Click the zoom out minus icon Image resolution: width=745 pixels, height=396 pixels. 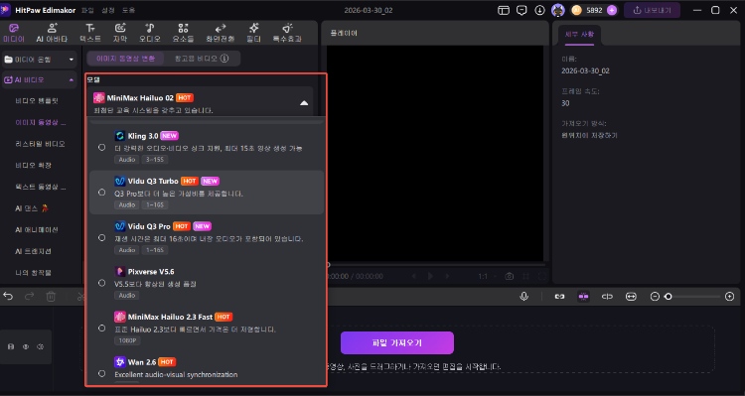click(x=655, y=297)
